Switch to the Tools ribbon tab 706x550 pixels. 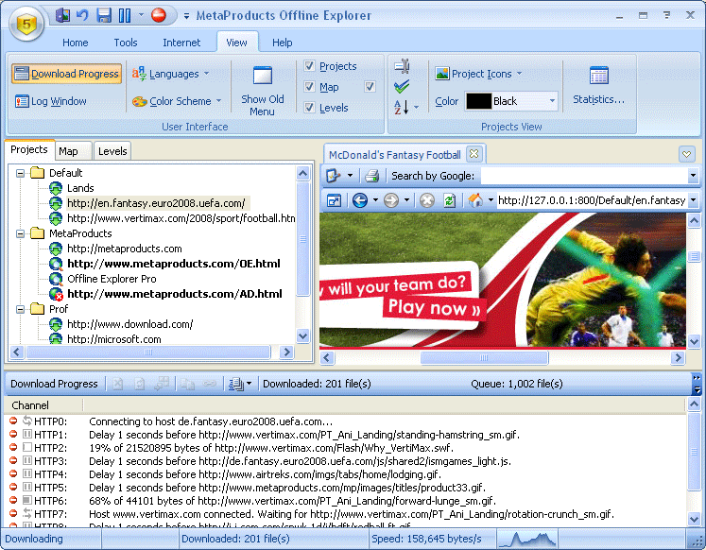point(126,43)
